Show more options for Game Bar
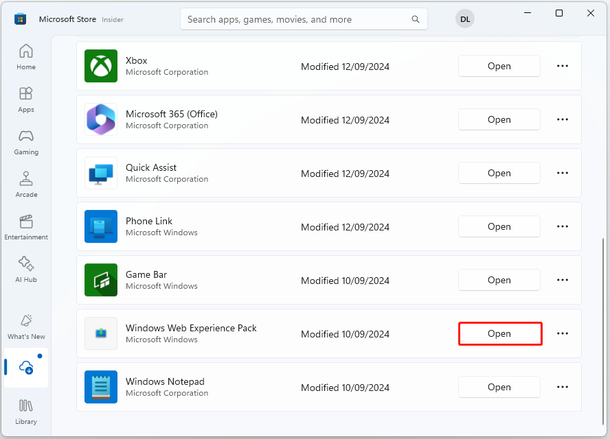The image size is (610, 439). click(563, 280)
